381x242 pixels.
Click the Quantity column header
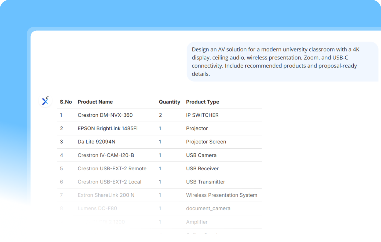(170, 102)
